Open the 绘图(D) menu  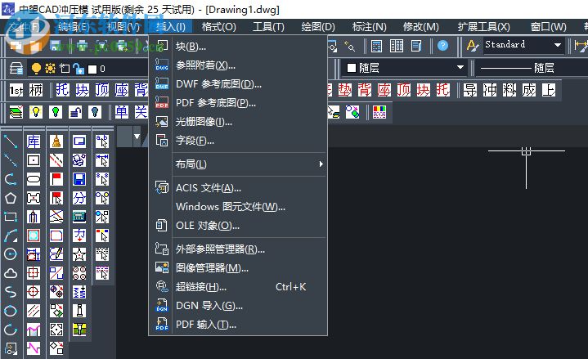click(x=318, y=27)
